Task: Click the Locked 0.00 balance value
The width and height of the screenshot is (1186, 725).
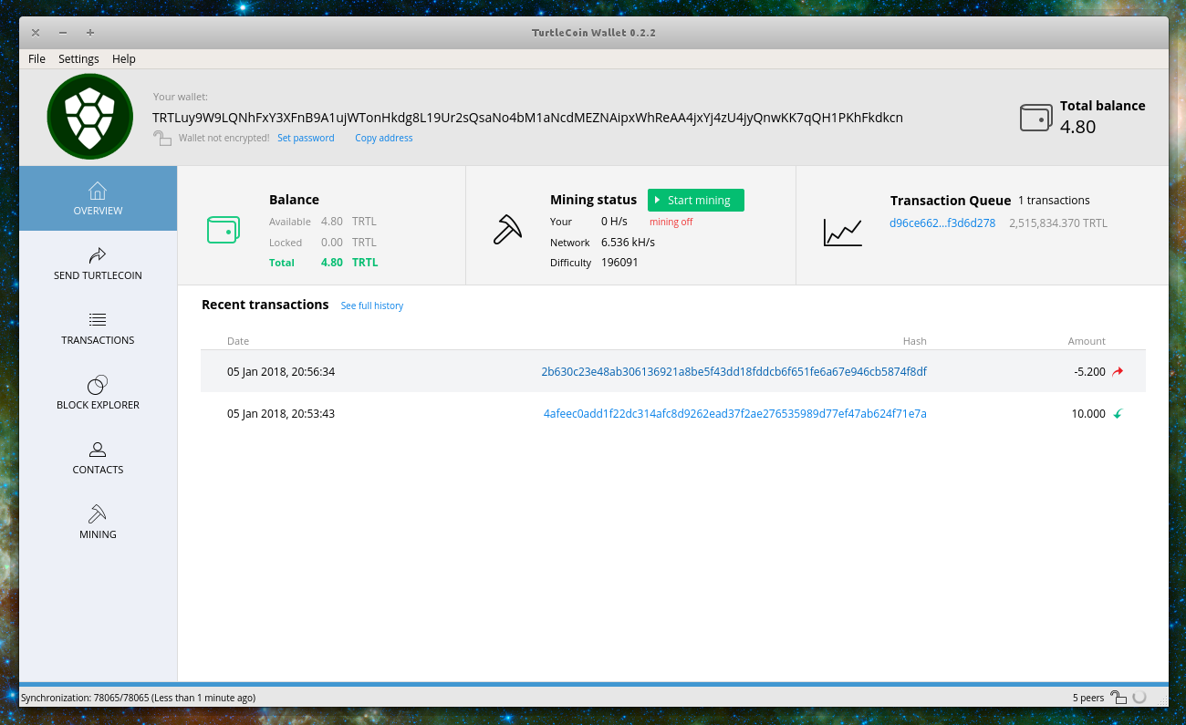Action: [x=332, y=243]
